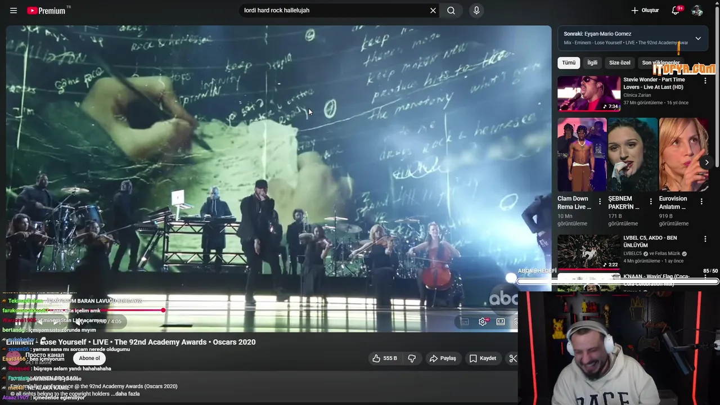Click the Abone ol subscribe button
The height and width of the screenshot is (405, 720).
pyautogui.click(x=89, y=358)
